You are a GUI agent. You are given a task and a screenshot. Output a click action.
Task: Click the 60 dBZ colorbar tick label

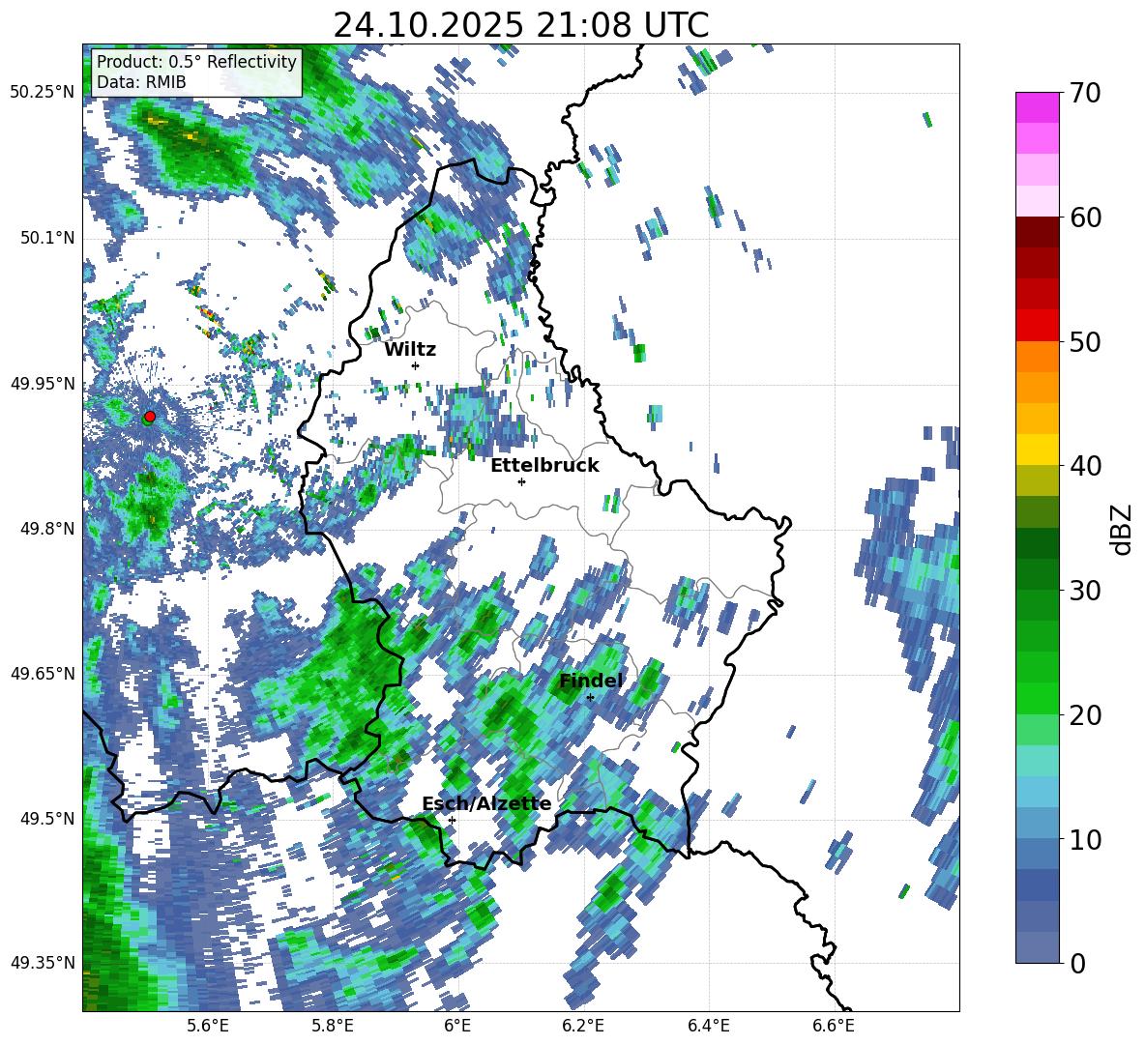point(1086,218)
